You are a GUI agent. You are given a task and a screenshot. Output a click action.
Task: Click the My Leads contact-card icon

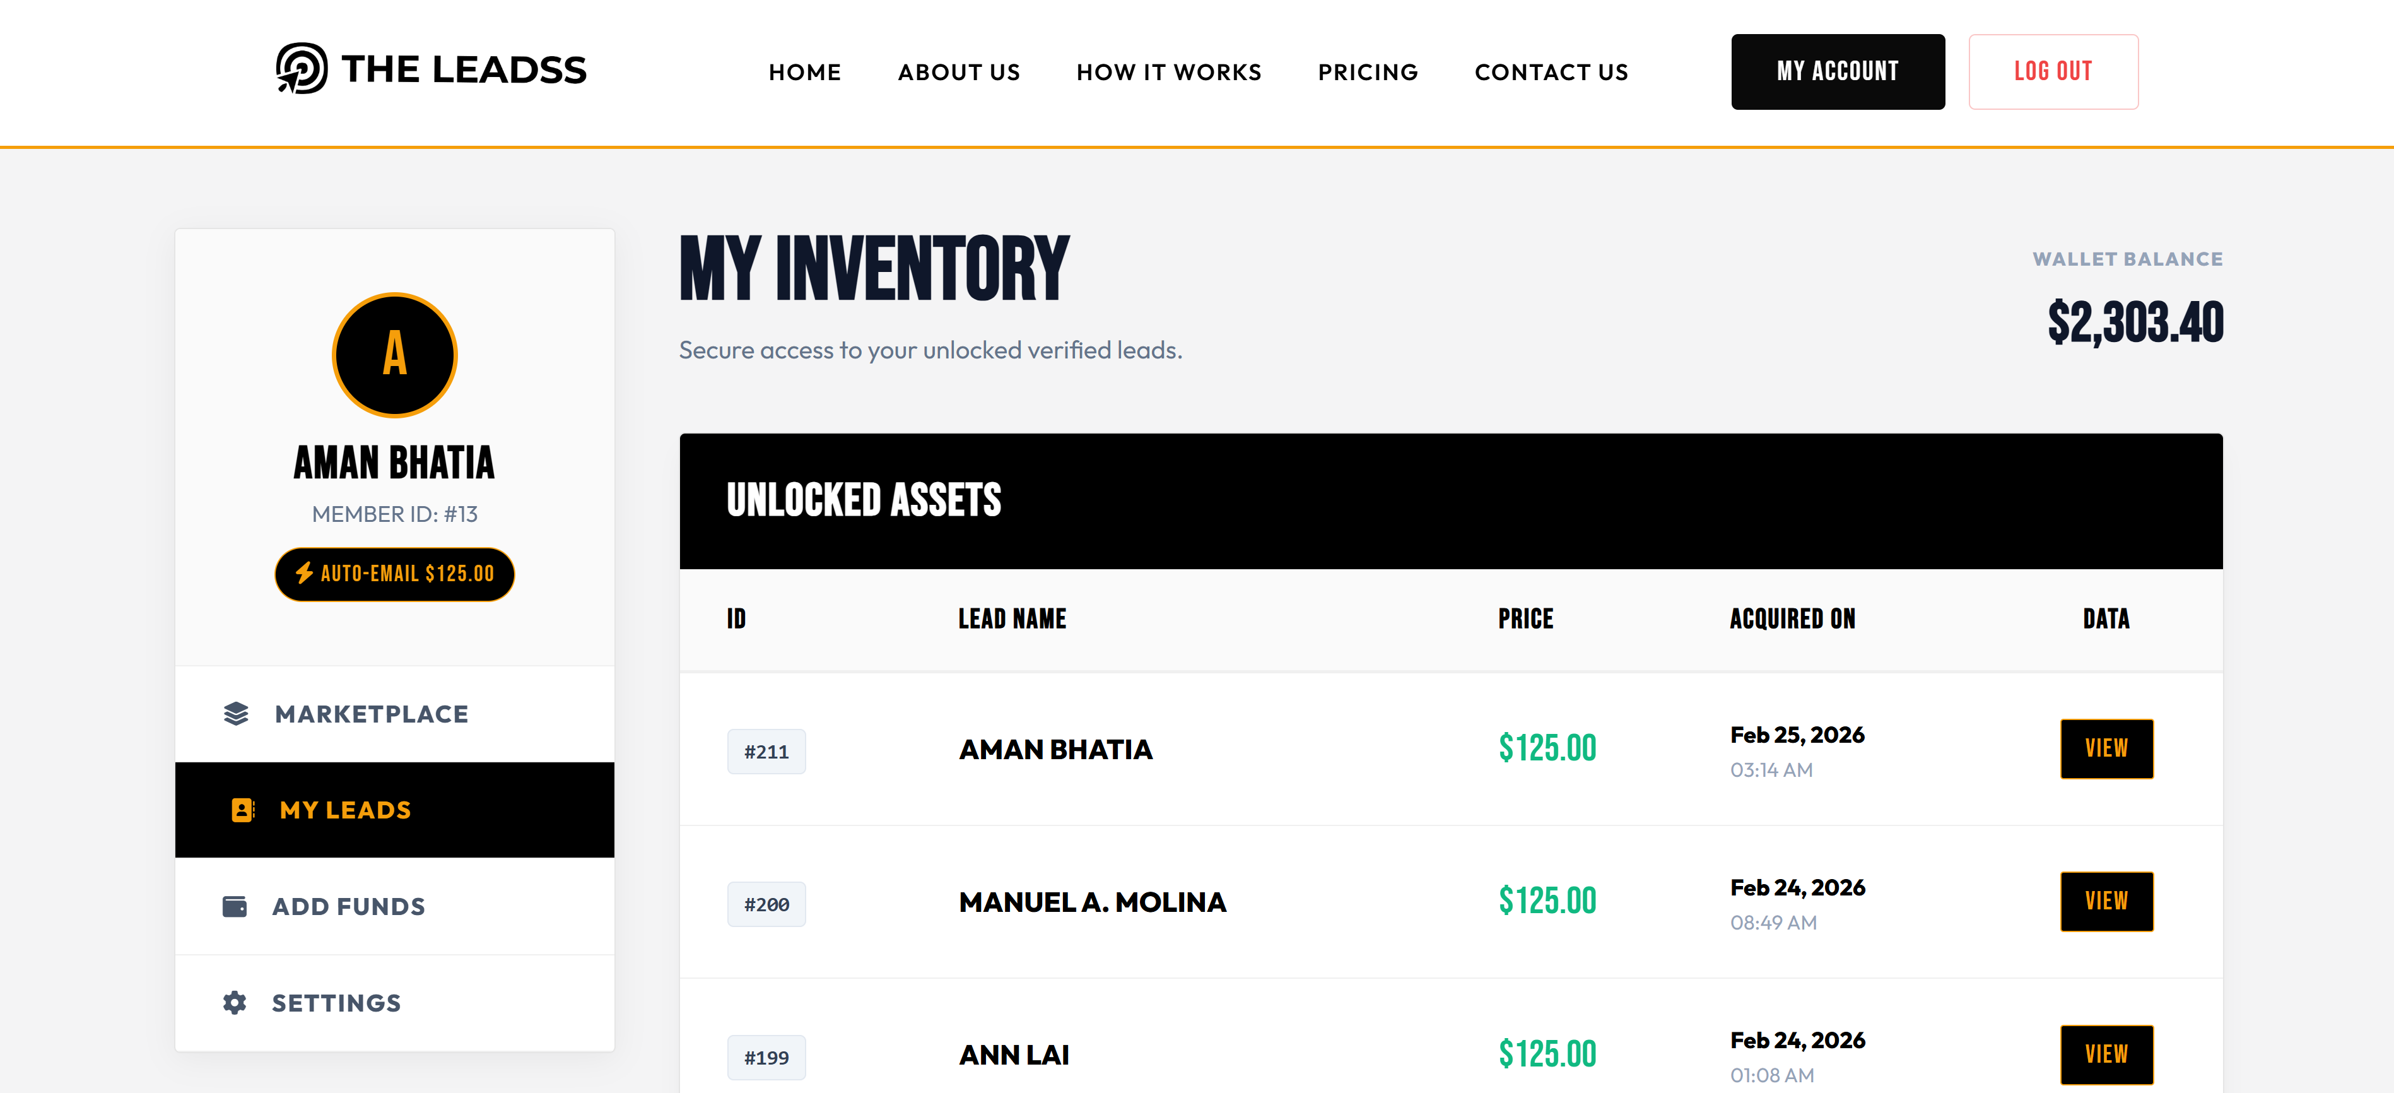[x=243, y=810]
